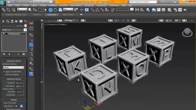Click the keyword search input field
The height and width of the screenshot is (110, 196).
tap(143, 2)
